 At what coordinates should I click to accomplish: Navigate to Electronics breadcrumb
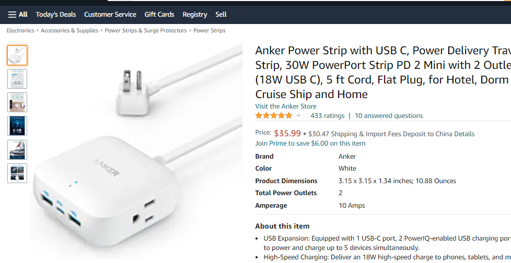[20, 31]
